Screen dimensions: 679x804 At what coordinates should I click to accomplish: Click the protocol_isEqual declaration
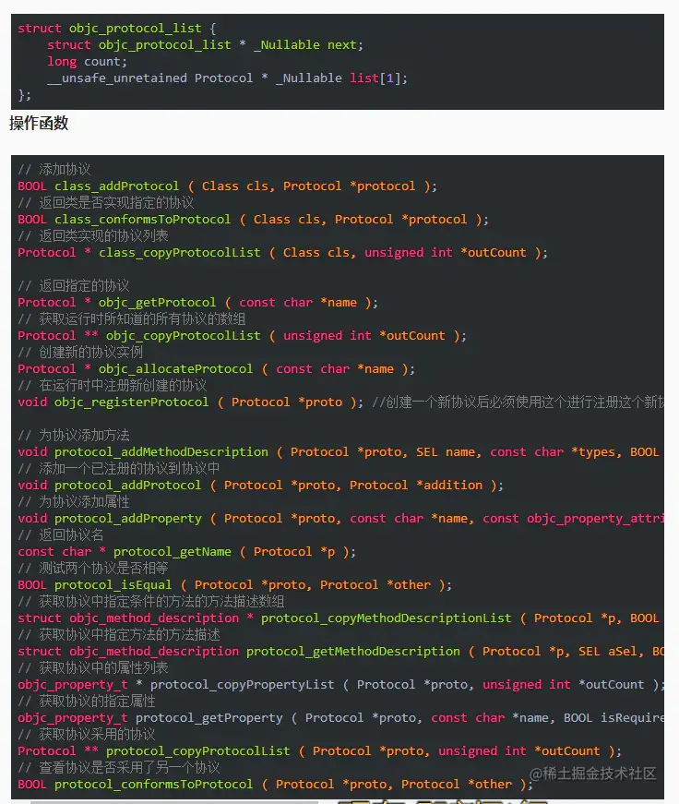(234, 585)
